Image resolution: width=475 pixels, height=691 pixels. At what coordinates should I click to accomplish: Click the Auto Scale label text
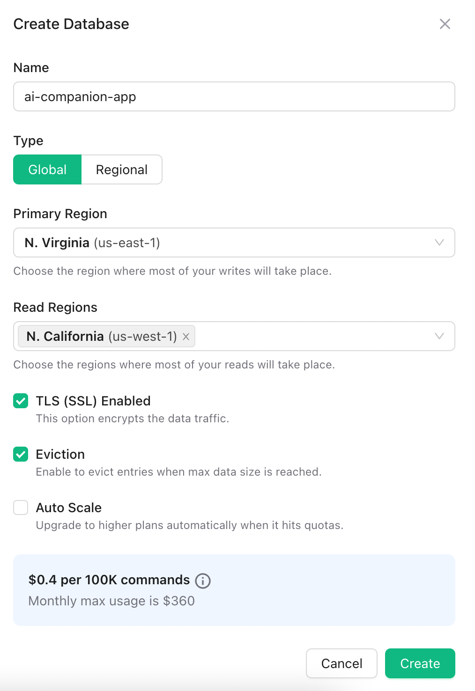tap(69, 507)
